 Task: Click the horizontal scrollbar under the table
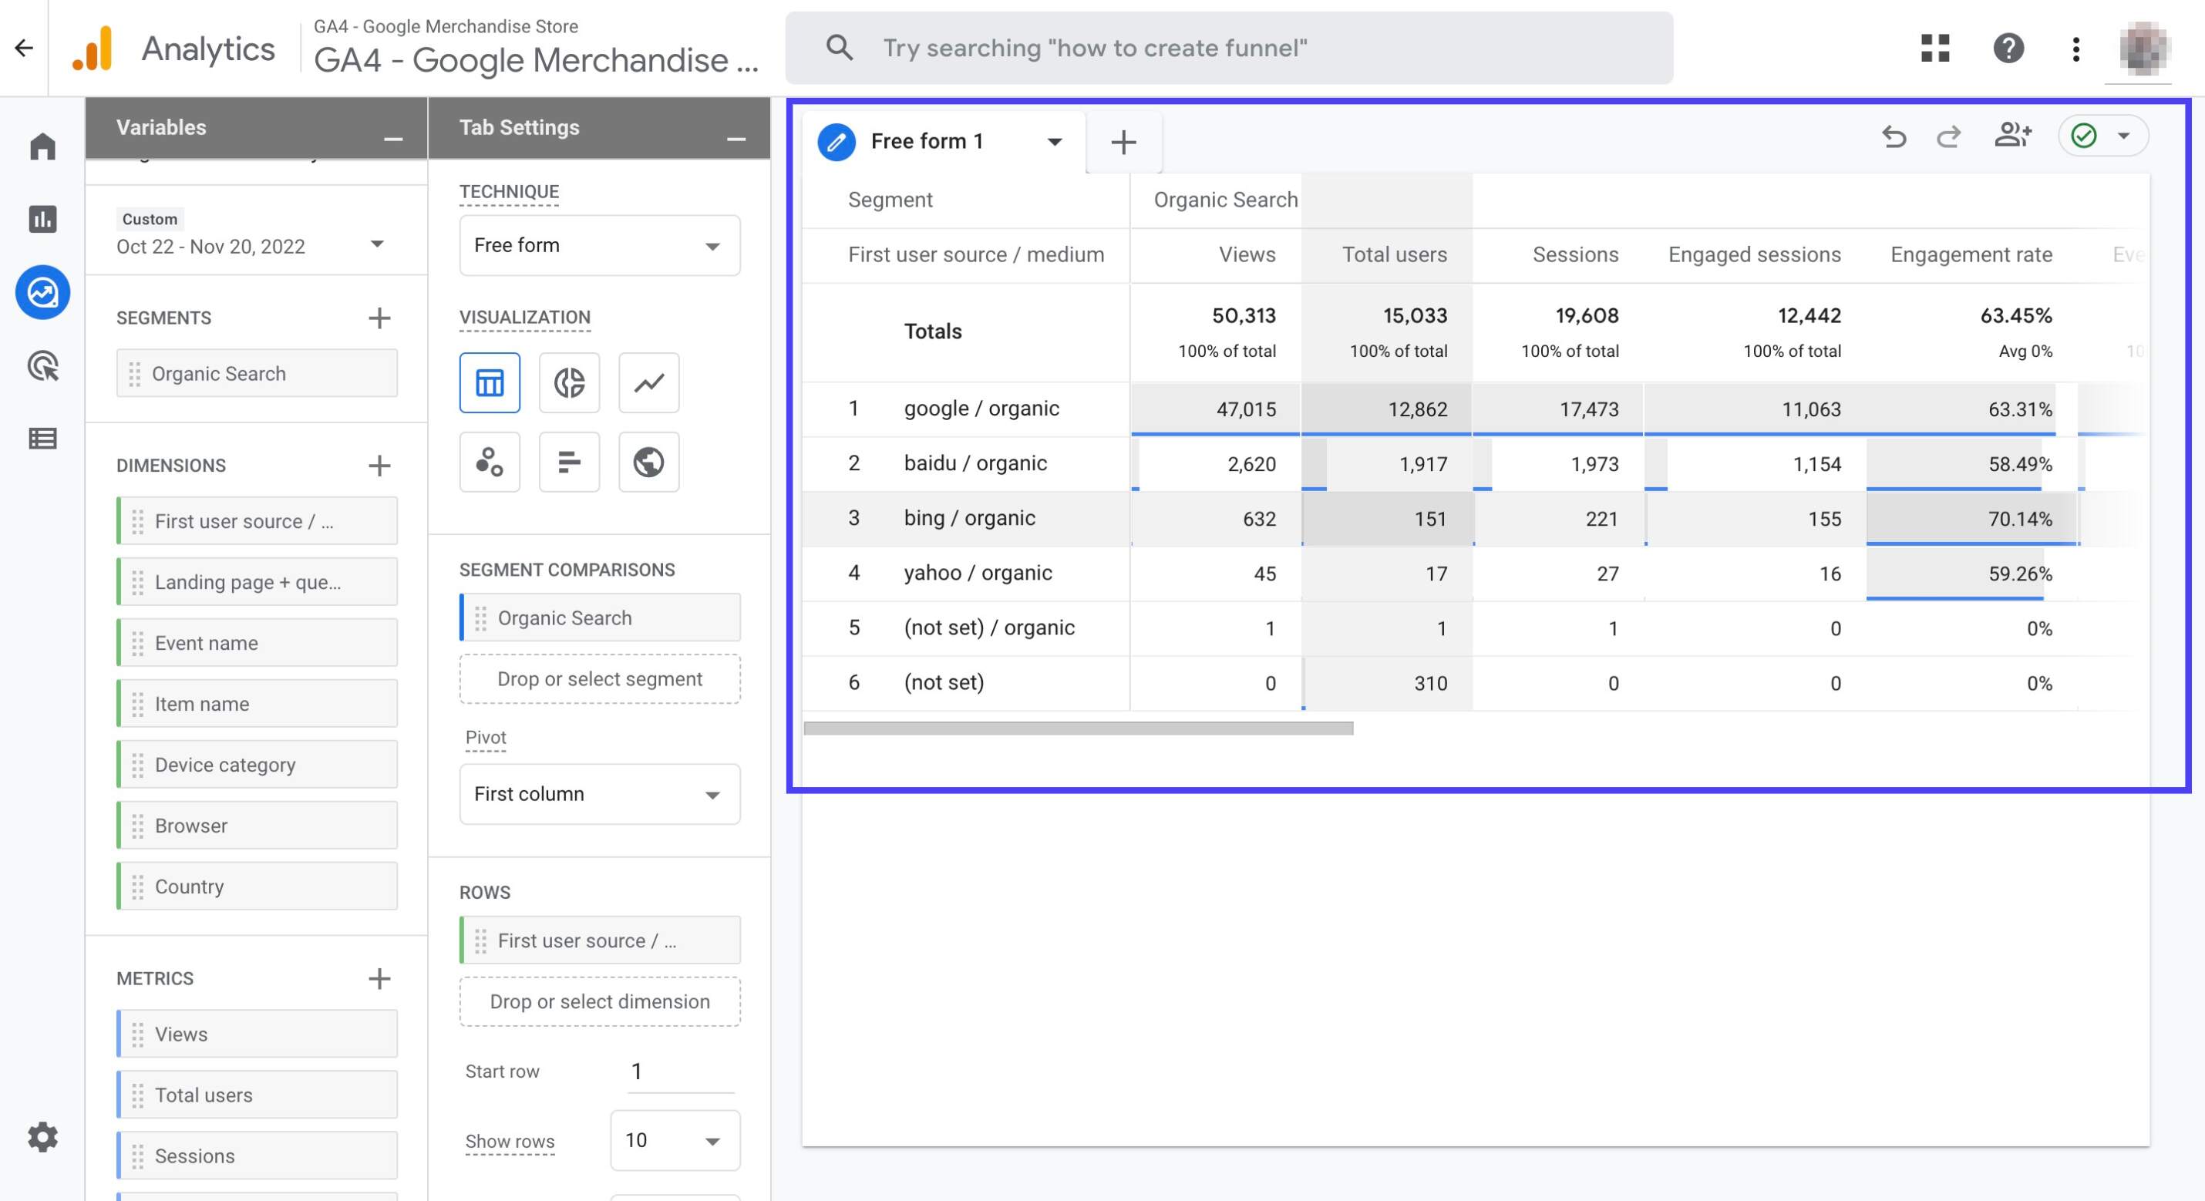pos(1079,728)
